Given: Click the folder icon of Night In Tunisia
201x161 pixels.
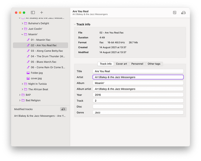Looking at the screenshot, I should click(26, 84).
